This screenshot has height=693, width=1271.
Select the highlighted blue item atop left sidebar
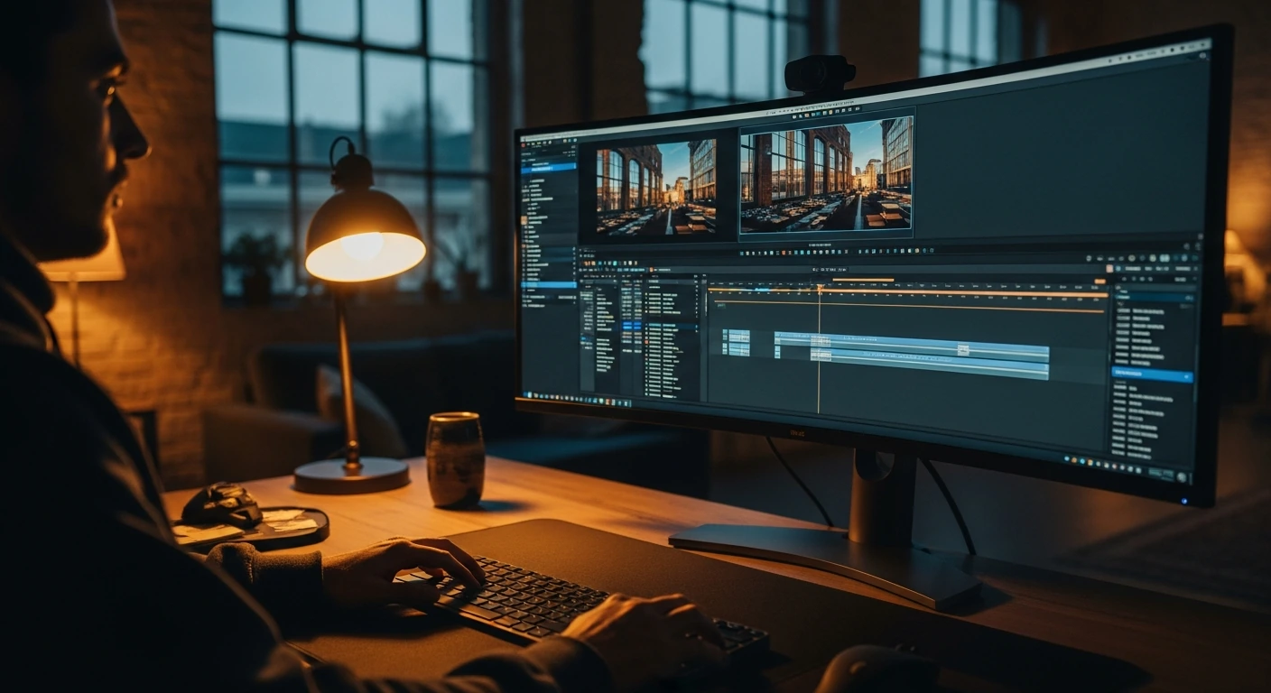548,168
